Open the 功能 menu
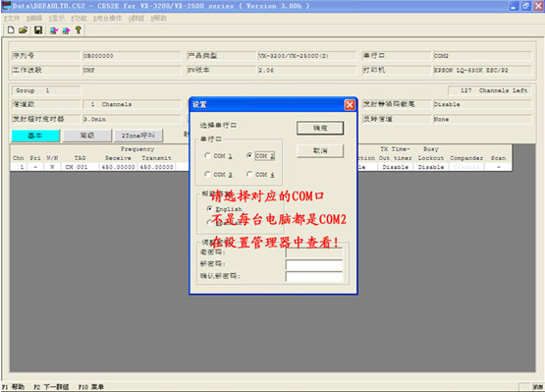545x392 pixels. coord(79,18)
